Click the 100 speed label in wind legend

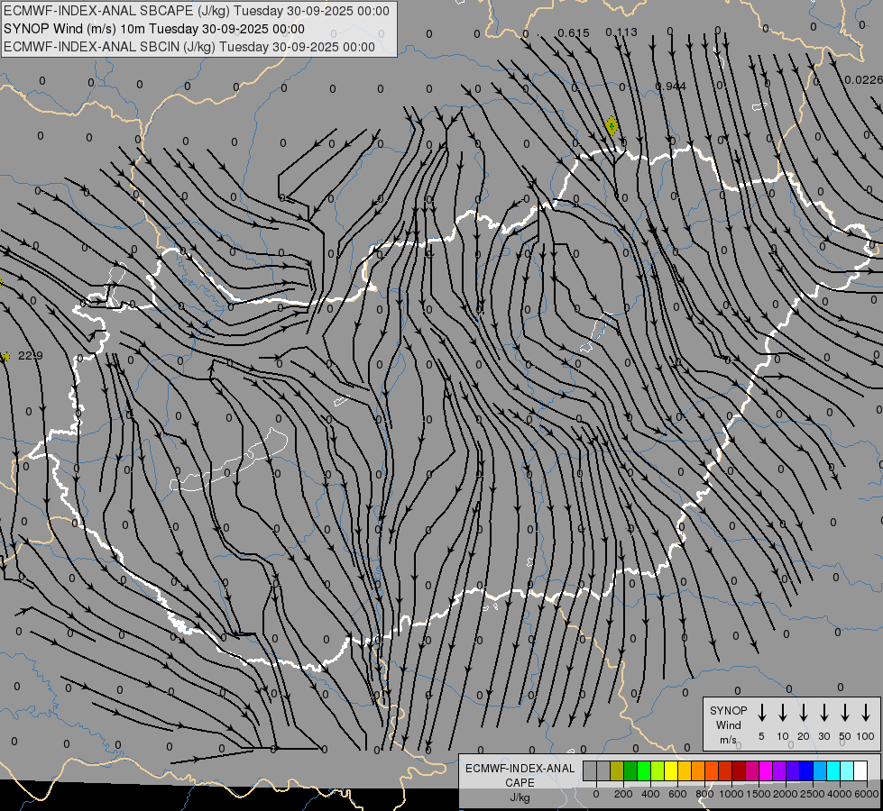point(866,736)
